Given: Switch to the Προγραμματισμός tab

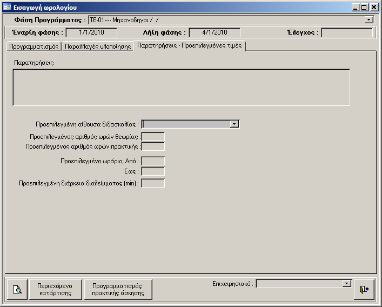Looking at the screenshot, I should point(33,46).
